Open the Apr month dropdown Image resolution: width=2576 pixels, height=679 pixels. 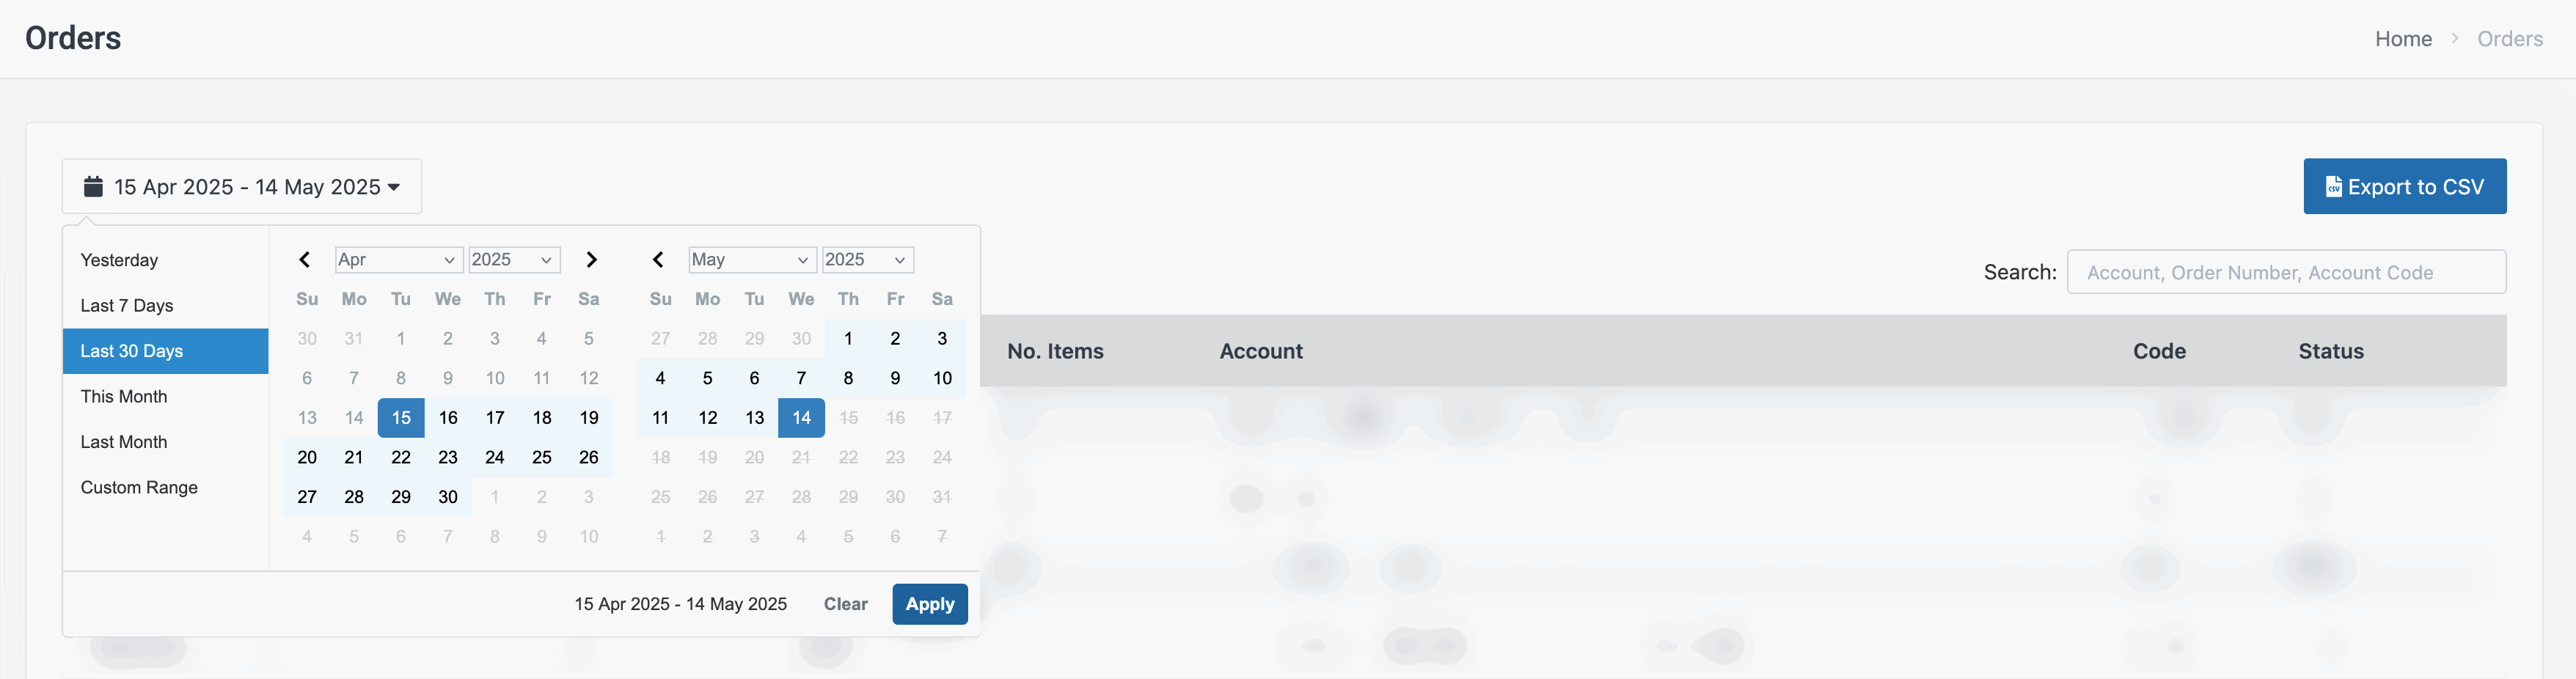398,260
